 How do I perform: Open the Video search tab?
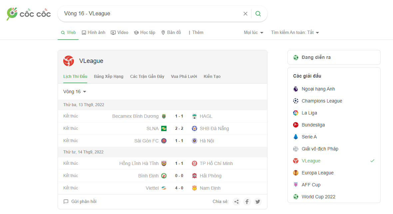120,33
